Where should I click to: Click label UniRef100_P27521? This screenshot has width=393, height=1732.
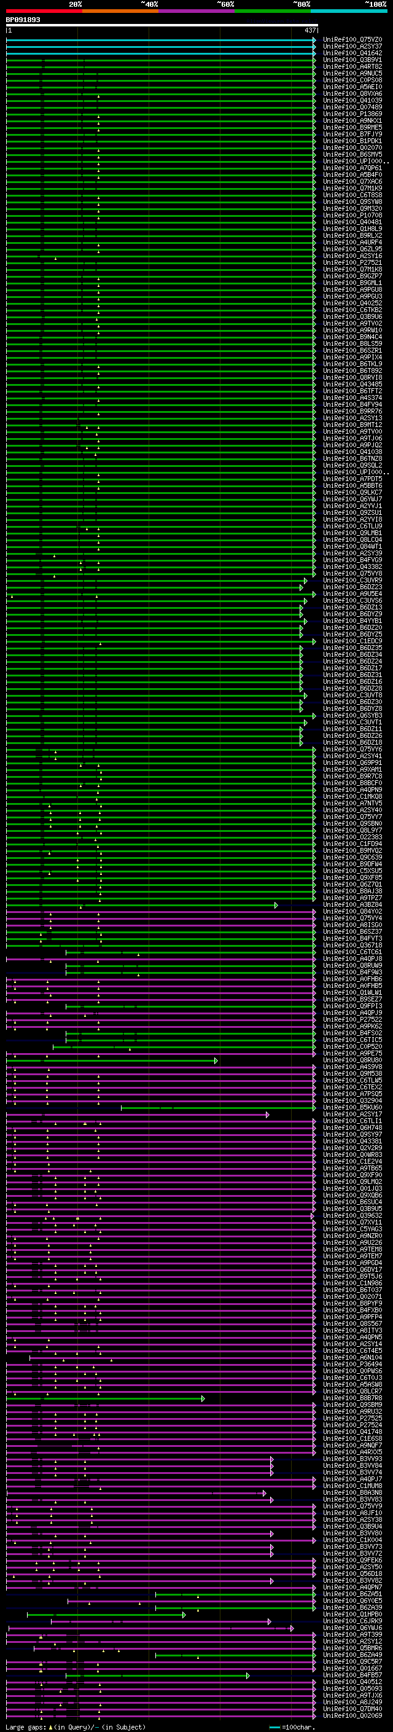point(352,262)
